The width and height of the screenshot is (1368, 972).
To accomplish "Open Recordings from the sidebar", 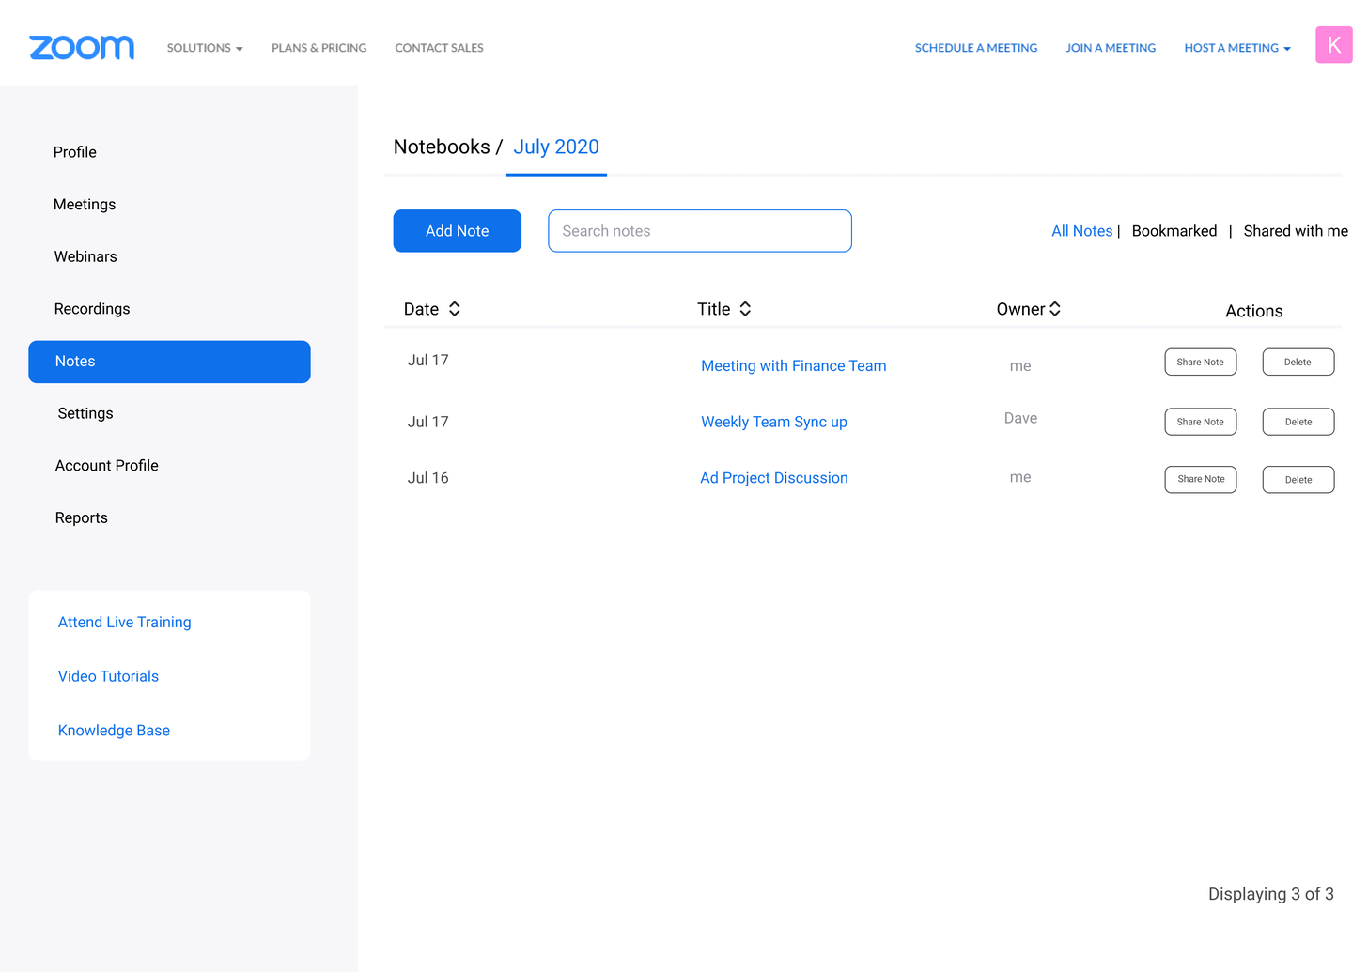I will point(92,308).
